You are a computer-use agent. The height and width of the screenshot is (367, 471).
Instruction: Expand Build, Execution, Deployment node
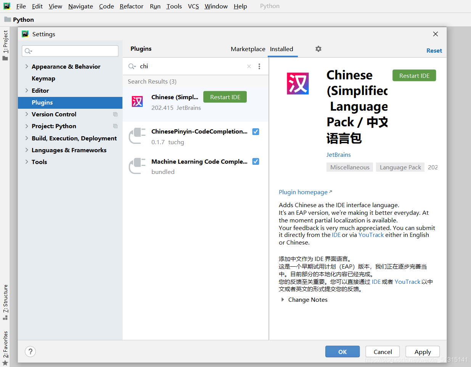pos(27,138)
